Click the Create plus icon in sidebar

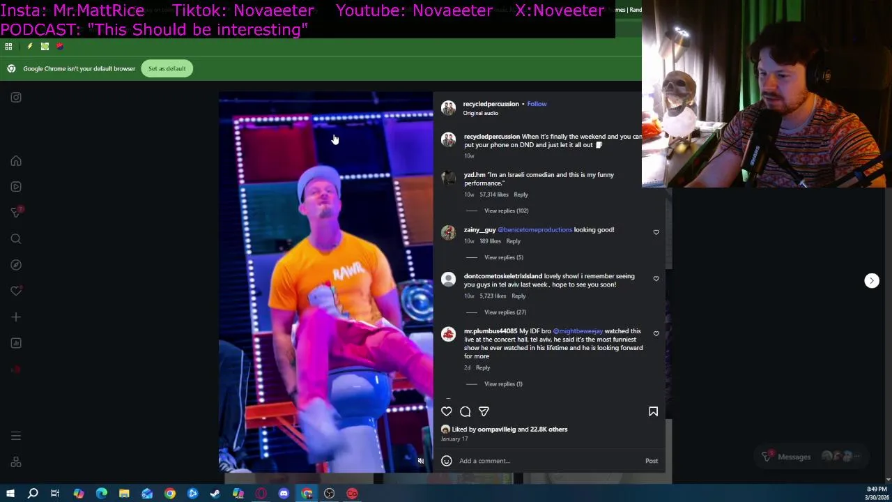(16, 317)
